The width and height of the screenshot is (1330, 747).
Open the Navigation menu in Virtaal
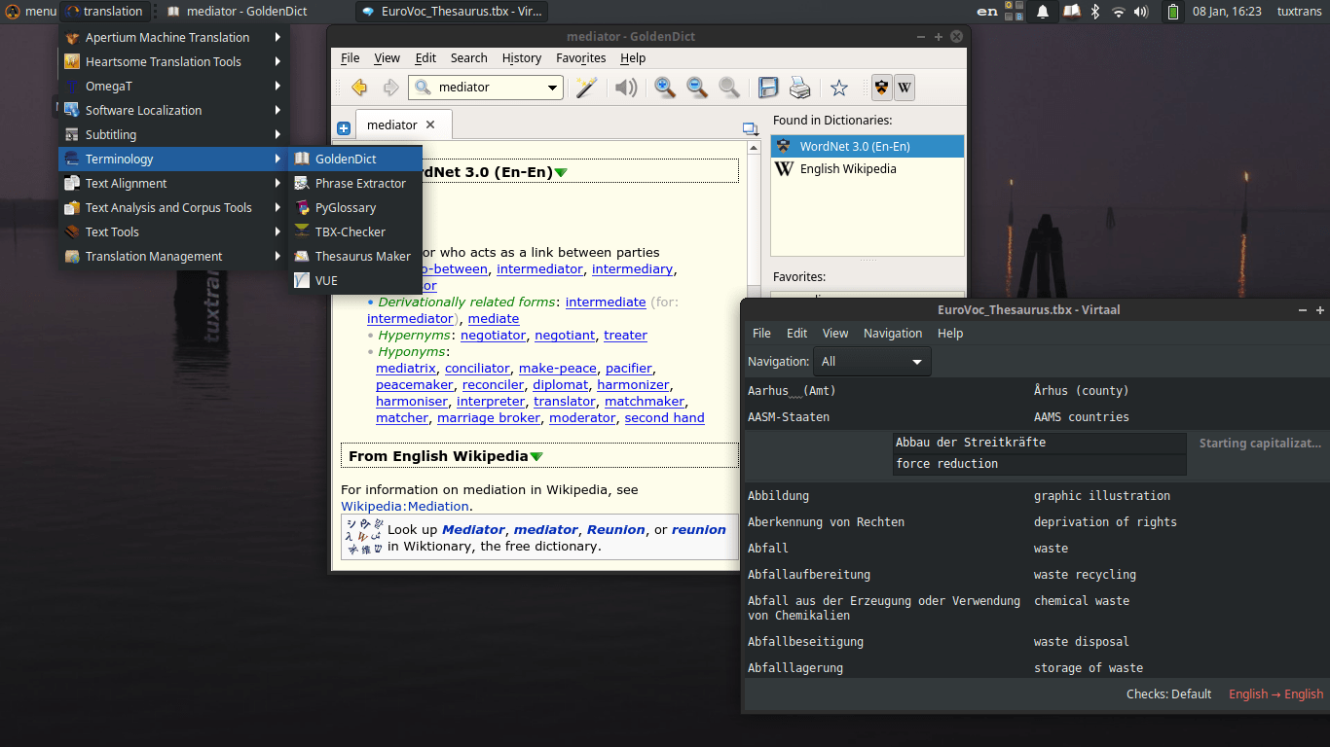point(893,333)
